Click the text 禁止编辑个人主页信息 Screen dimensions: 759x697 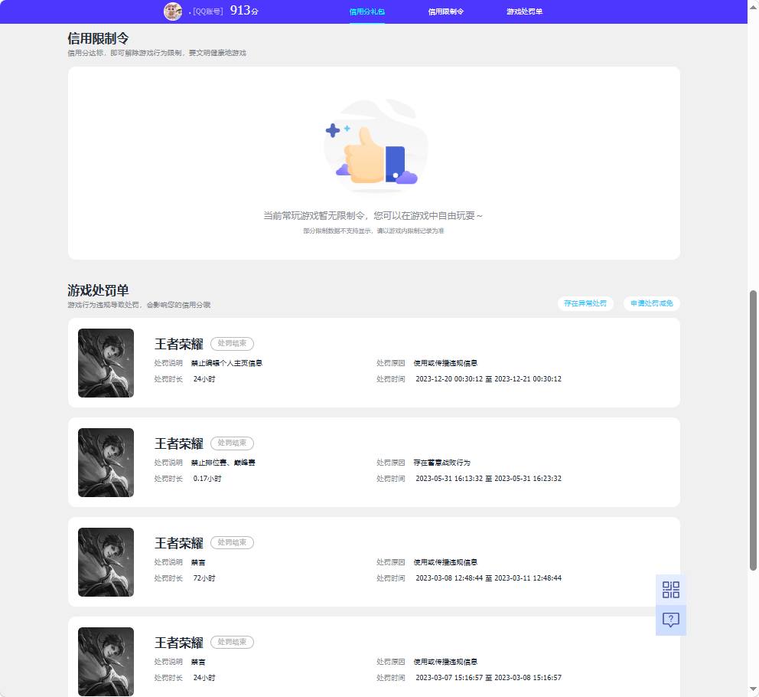(x=226, y=363)
